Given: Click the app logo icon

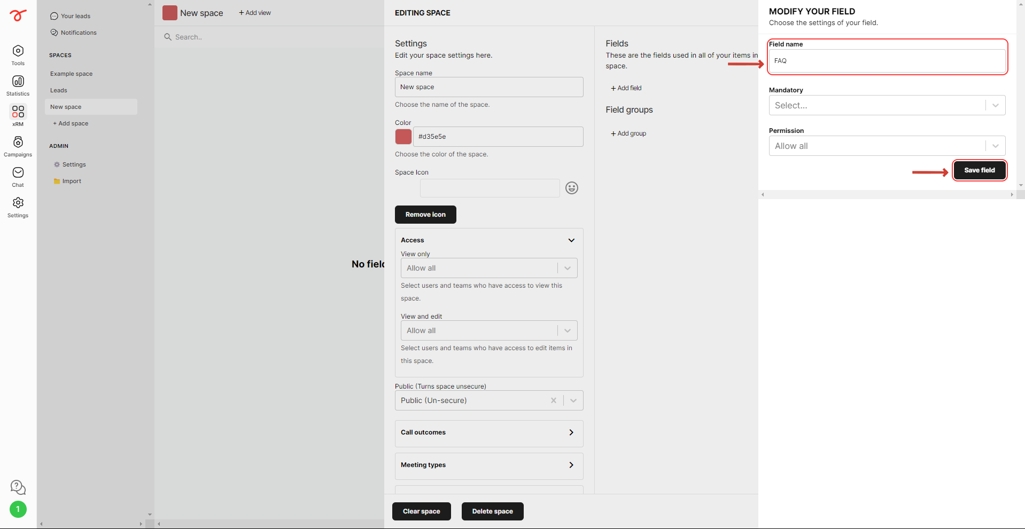Looking at the screenshot, I should 18,15.
